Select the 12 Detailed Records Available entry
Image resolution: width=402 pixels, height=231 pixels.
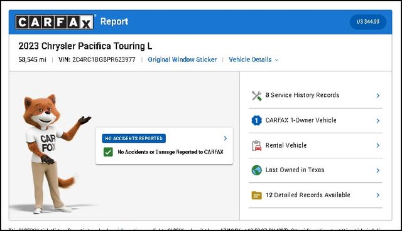coord(308,195)
